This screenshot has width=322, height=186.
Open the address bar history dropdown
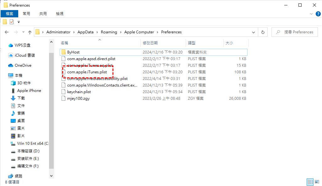point(254,32)
